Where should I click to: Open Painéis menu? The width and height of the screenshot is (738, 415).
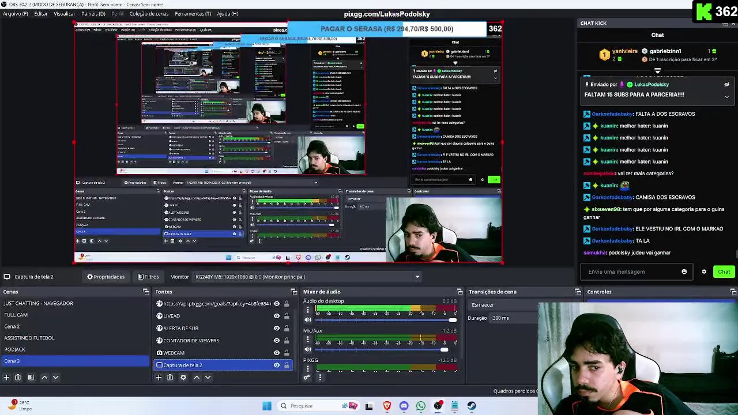93,13
